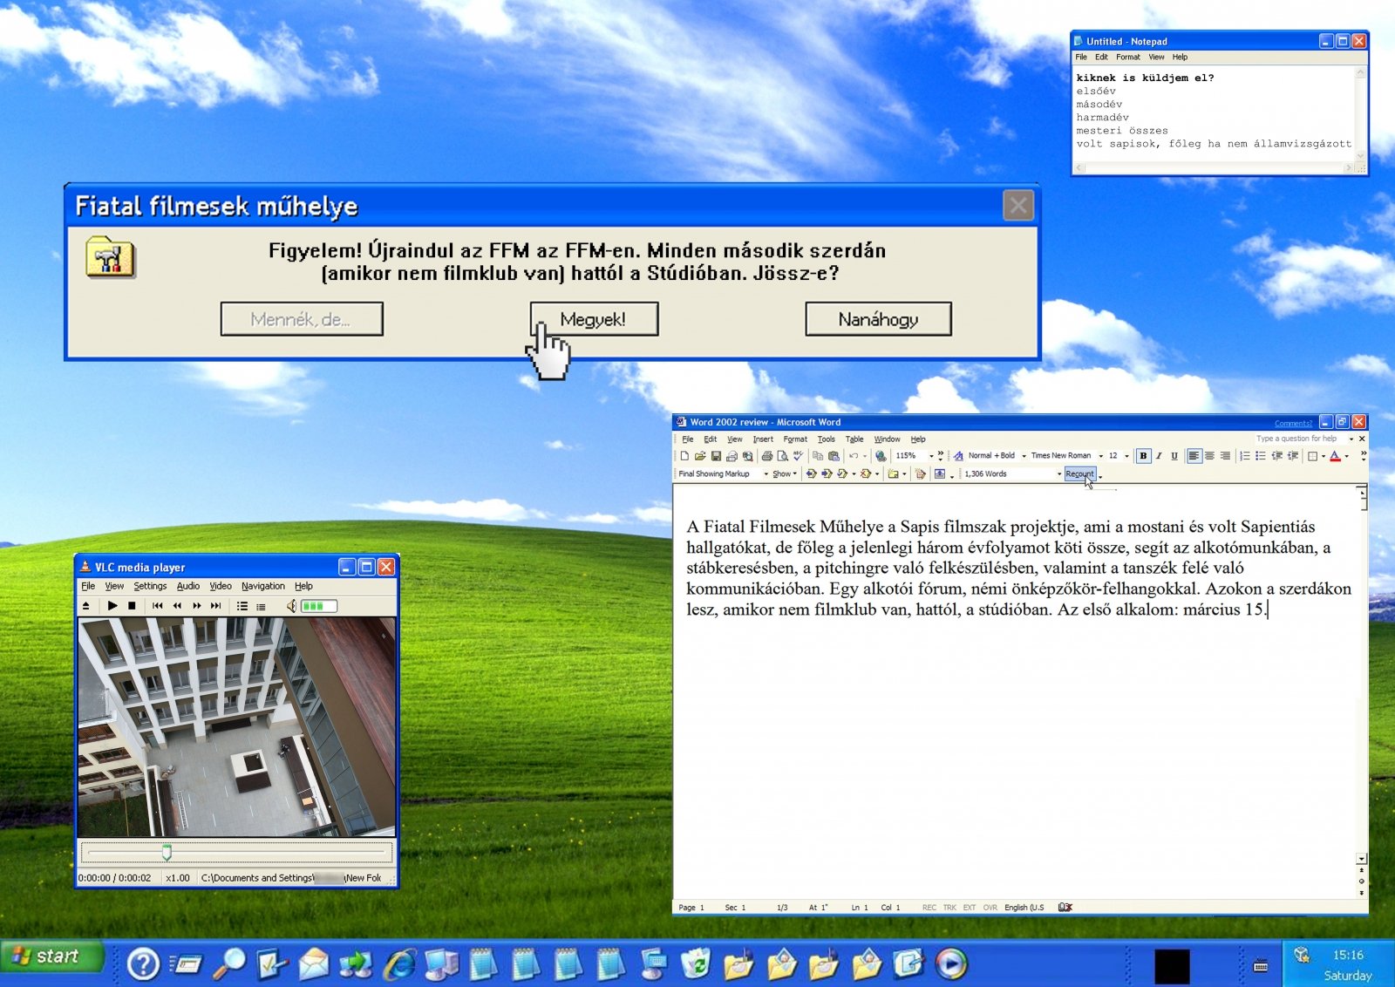The width and height of the screenshot is (1395, 987).
Task: Click the Nanáhogy button
Action: [878, 319]
